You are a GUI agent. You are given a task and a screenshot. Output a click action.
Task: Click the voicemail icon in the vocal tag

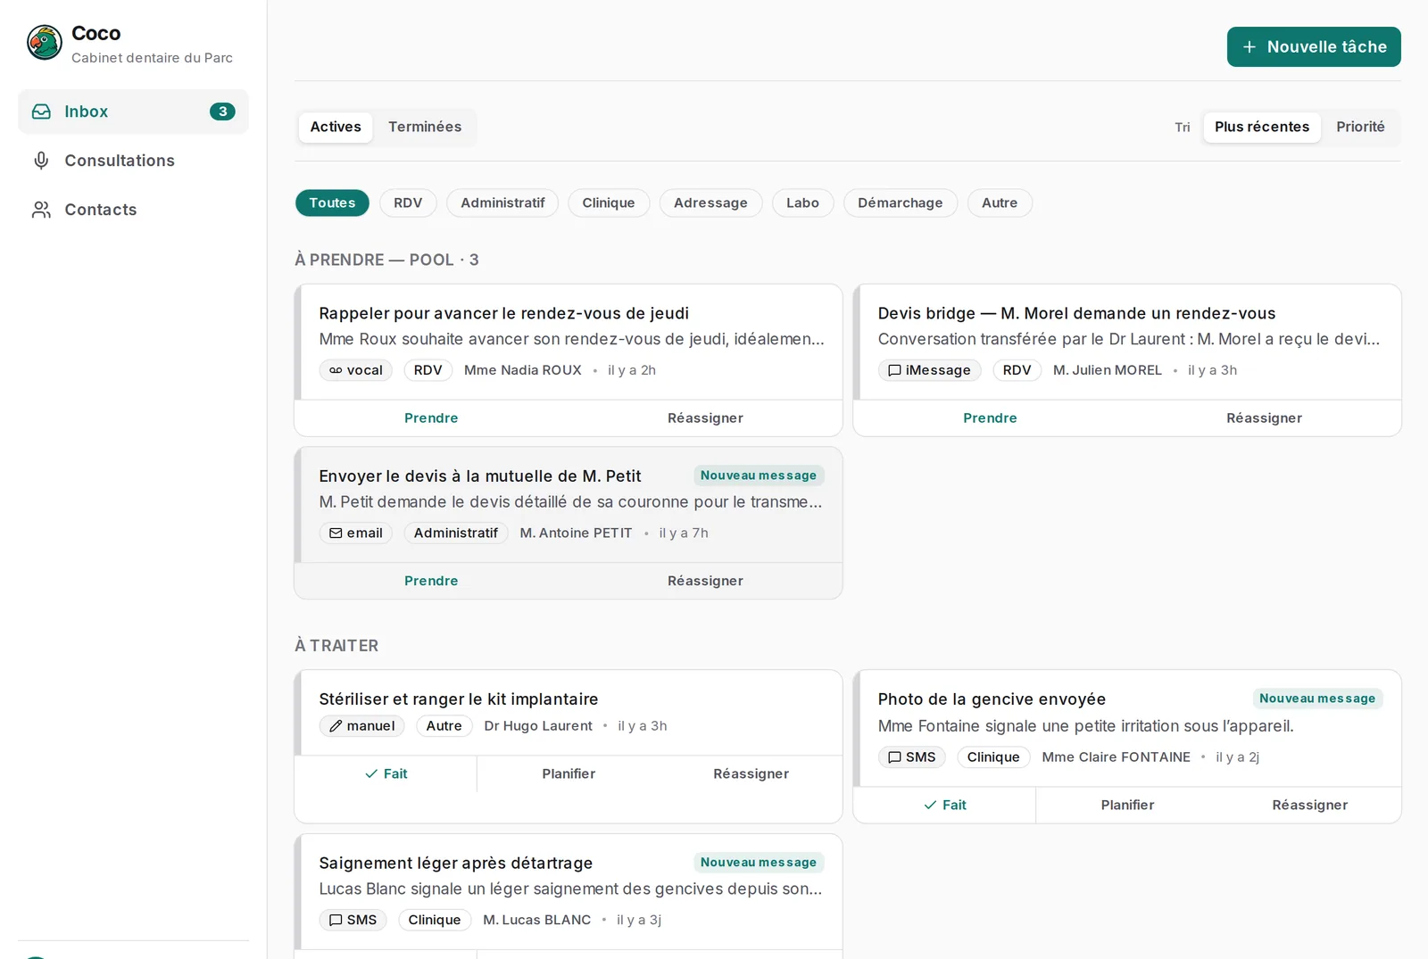(336, 370)
